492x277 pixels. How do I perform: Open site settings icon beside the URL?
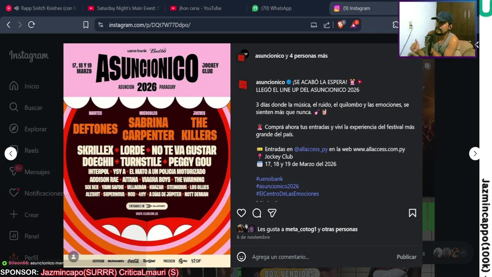(100, 25)
